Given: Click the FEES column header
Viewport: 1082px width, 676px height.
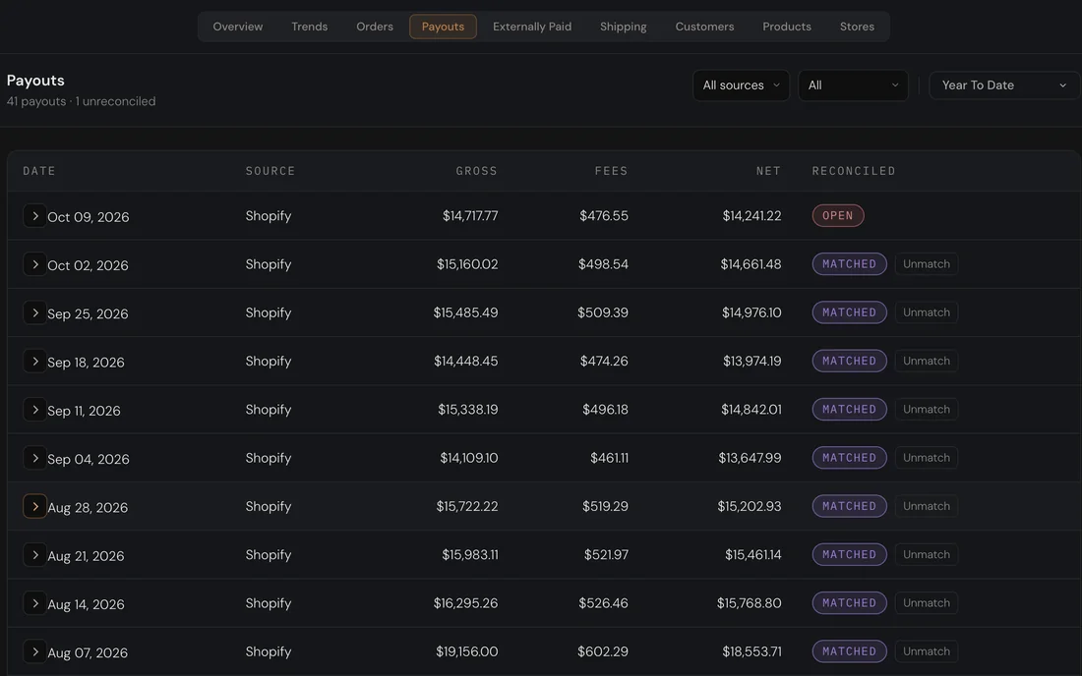Looking at the screenshot, I should pyautogui.click(x=612, y=171).
